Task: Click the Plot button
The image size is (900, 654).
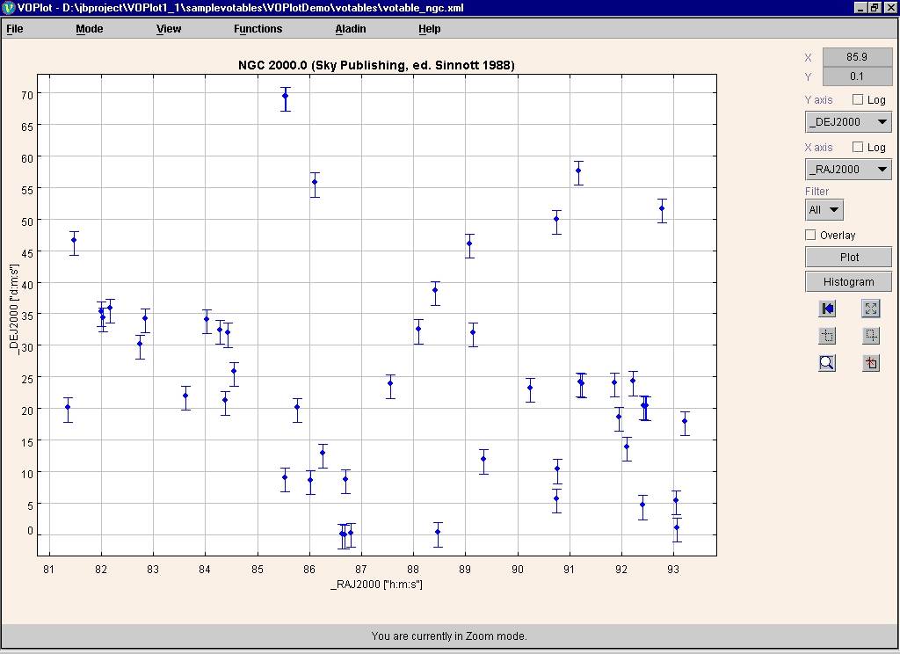Action: coord(848,258)
